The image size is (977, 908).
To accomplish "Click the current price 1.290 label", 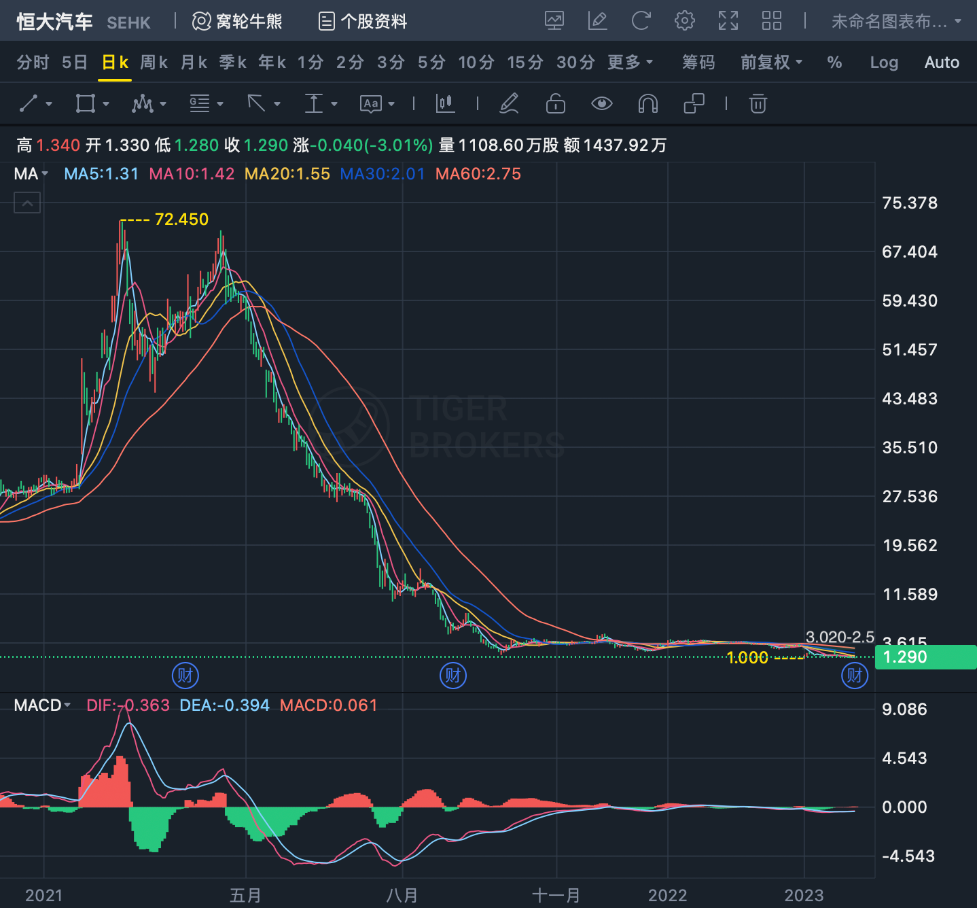I will point(925,657).
